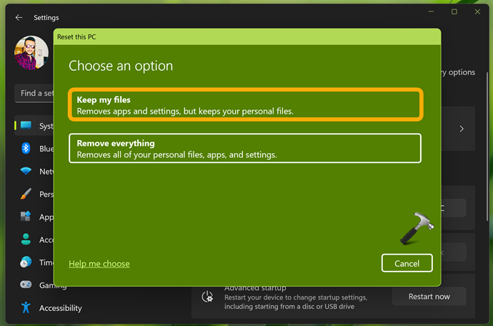Click the Find a setting search box
Viewport: 493px width, 326px height.
pos(34,93)
